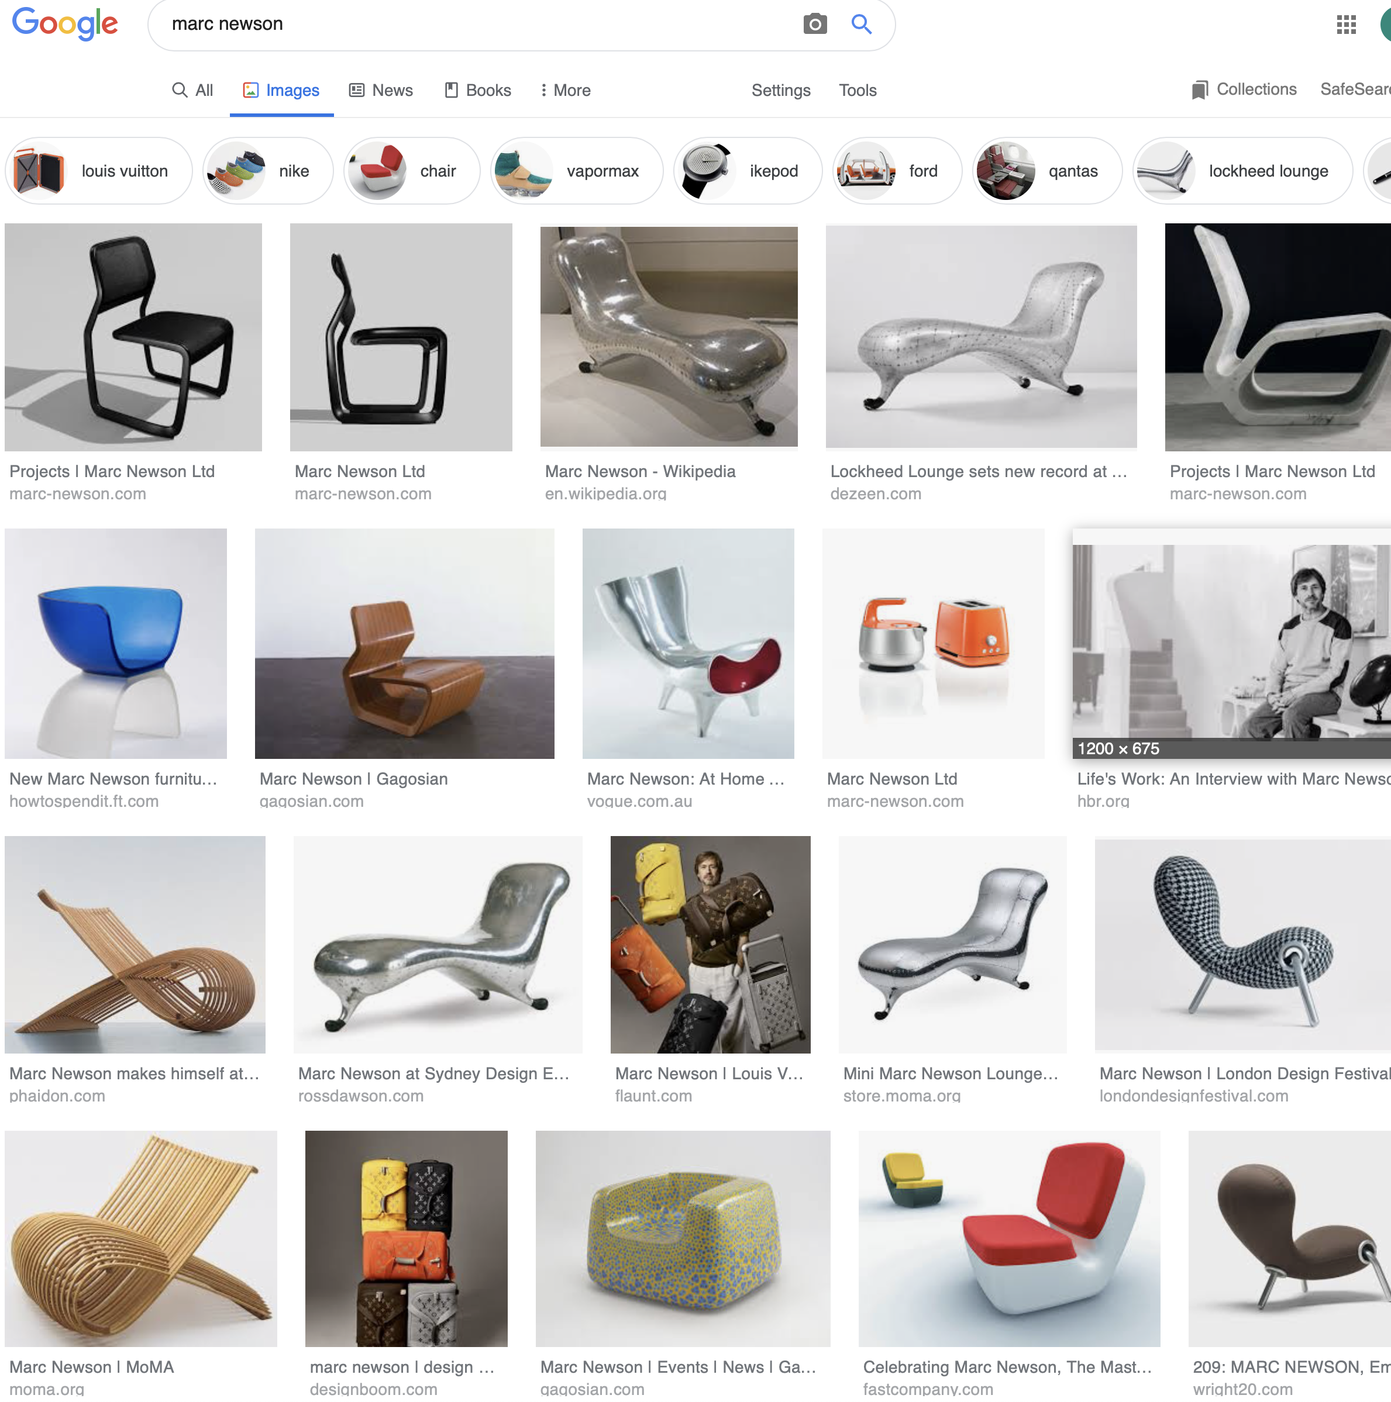Open the orange kettle and toaster thumbnail
Viewport: 1391px width, 1402px height.
(933, 644)
